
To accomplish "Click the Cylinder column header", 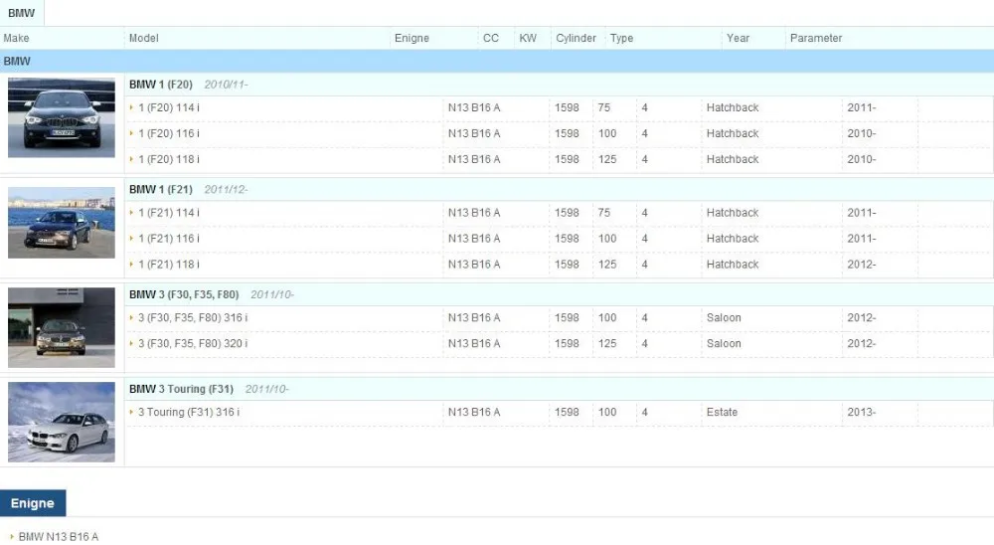I will tap(577, 38).
